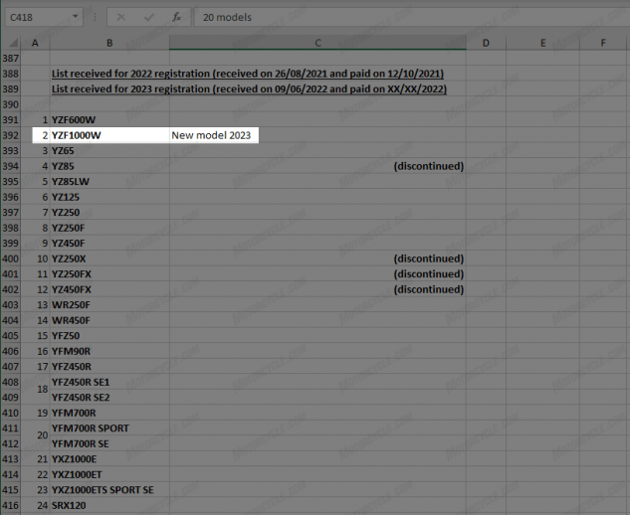Click the Cancel X icon in formula bar
The height and width of the screenshot is (515, 630).
tap(120, 17)
